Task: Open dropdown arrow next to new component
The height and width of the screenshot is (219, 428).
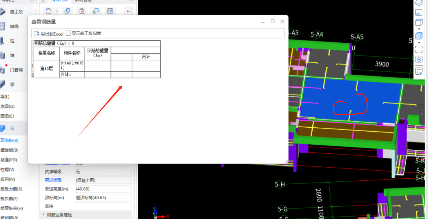Action: click(x=57, y=11)
